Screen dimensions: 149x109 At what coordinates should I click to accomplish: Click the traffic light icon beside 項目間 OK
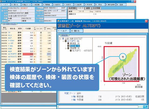pos(68,48)
